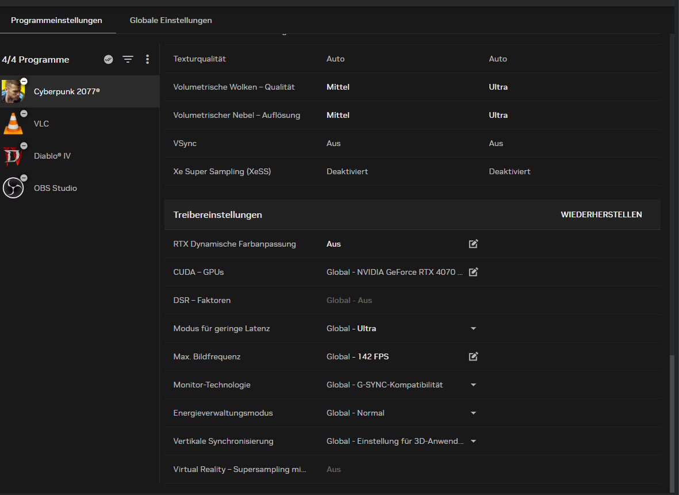Click the Diablo IV program icon
The height and width of the screenshot is (495, 679).
13,156
